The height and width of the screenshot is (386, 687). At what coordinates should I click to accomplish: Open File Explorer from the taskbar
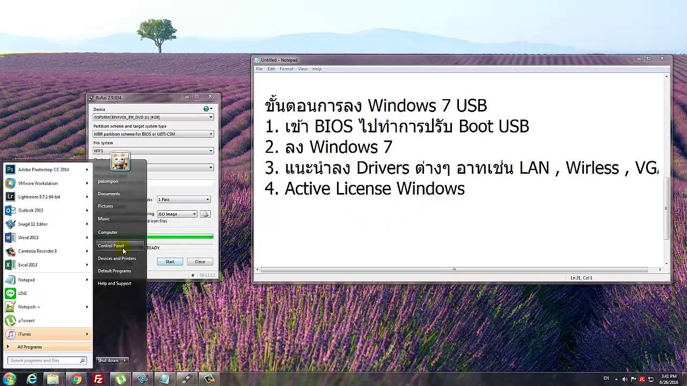pos(53,379)
